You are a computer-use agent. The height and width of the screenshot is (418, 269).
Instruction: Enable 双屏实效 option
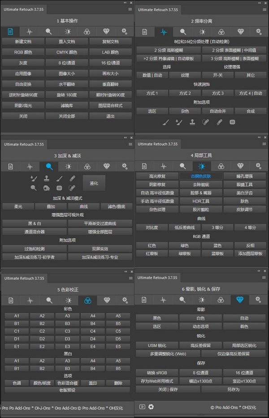click(x=100, y=249)
